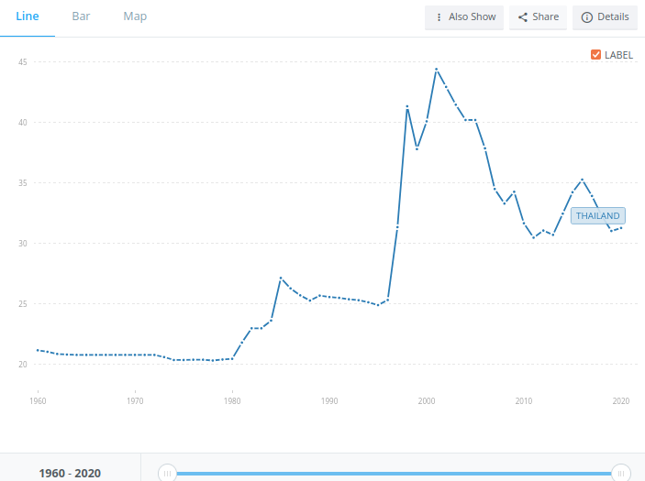Screen dimensions: 645x481
Task: Click the highest peak point near 2001
Action: point(437,70)
